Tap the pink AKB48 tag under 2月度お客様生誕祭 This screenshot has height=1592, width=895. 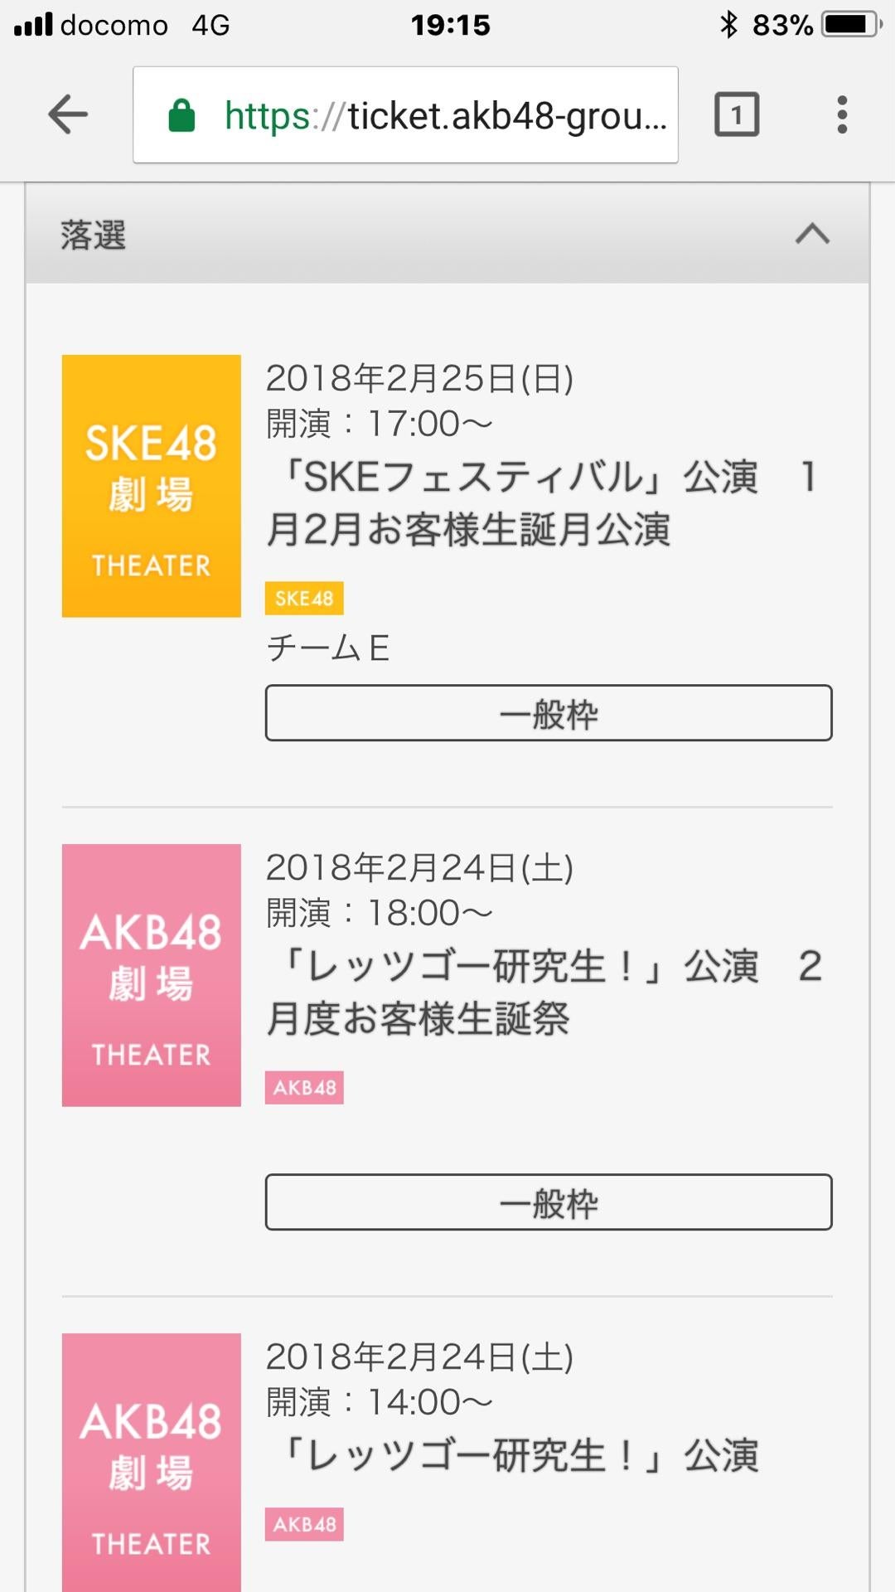(304, 1088)
